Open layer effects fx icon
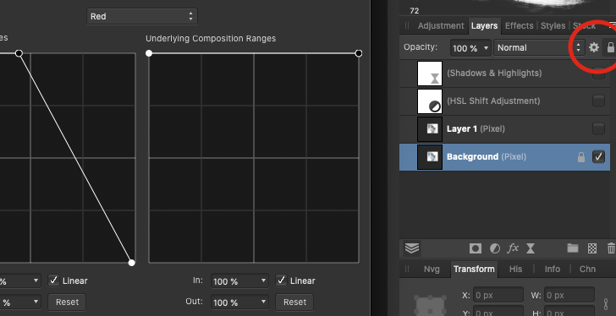Viewport: 616px width, 316px height. (x=513, y=248)
